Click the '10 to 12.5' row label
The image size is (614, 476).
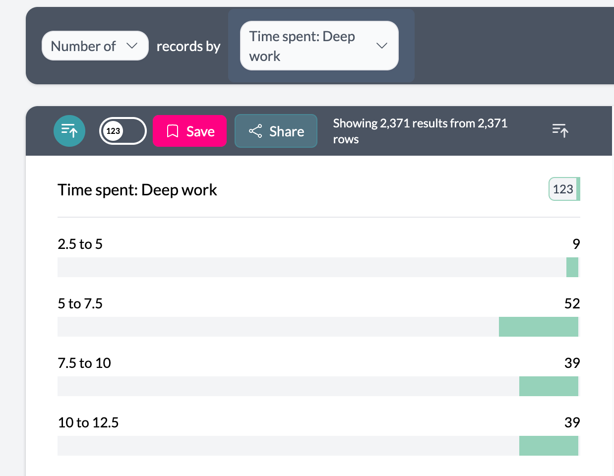pyautogui.click(x=88, y=422)
